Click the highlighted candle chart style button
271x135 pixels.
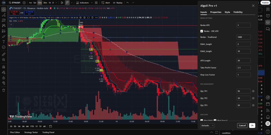click(67, 3)
